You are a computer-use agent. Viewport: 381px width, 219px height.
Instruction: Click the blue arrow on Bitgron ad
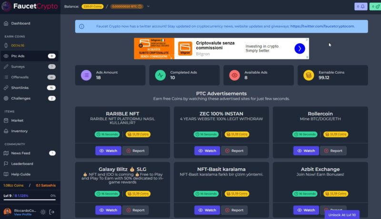click(299, 48)
